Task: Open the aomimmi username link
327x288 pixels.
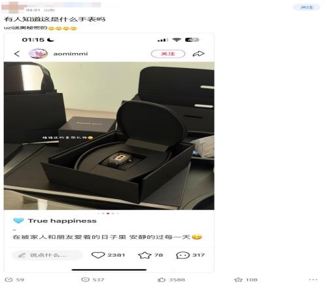Action: (x=71, y=54)
